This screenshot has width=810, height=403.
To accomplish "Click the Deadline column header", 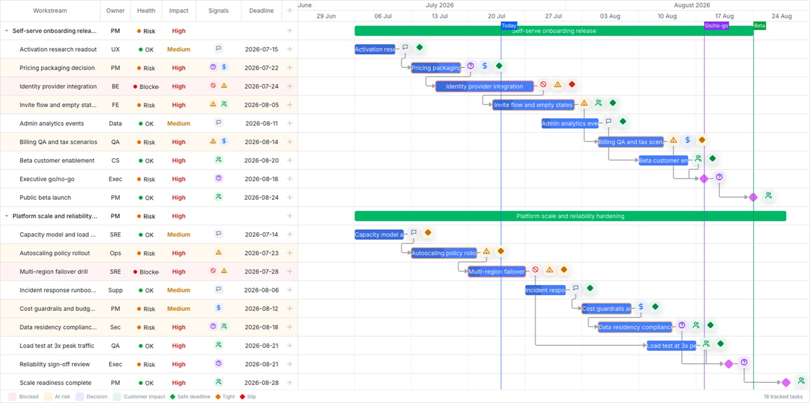I will (261, 10).
